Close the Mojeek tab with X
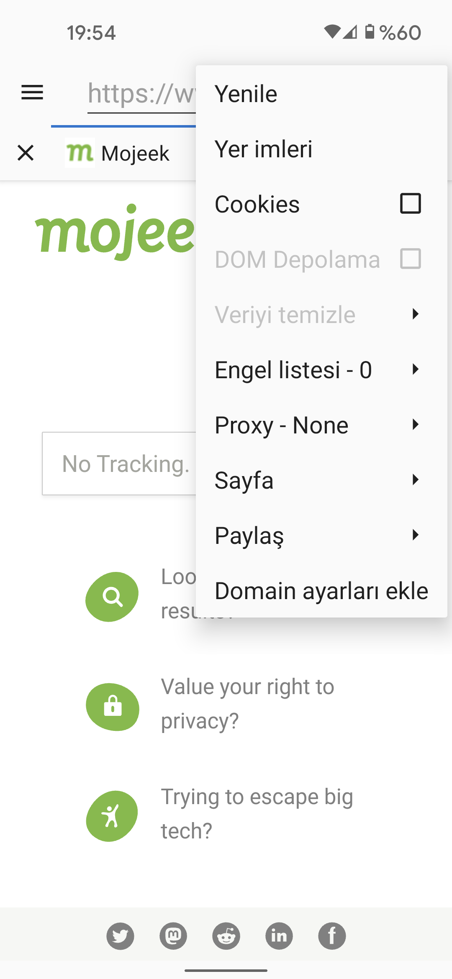452x979 pixels. tap(26, 153)
